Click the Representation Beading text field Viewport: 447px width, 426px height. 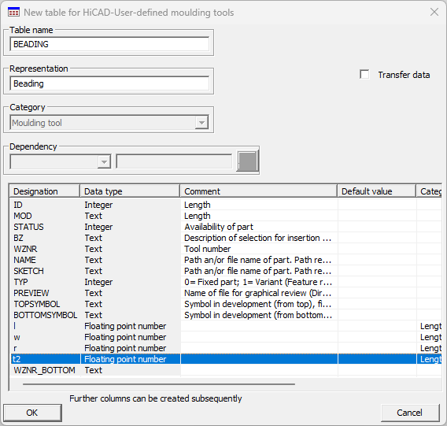pyautogui.click(x=109, y=83)
